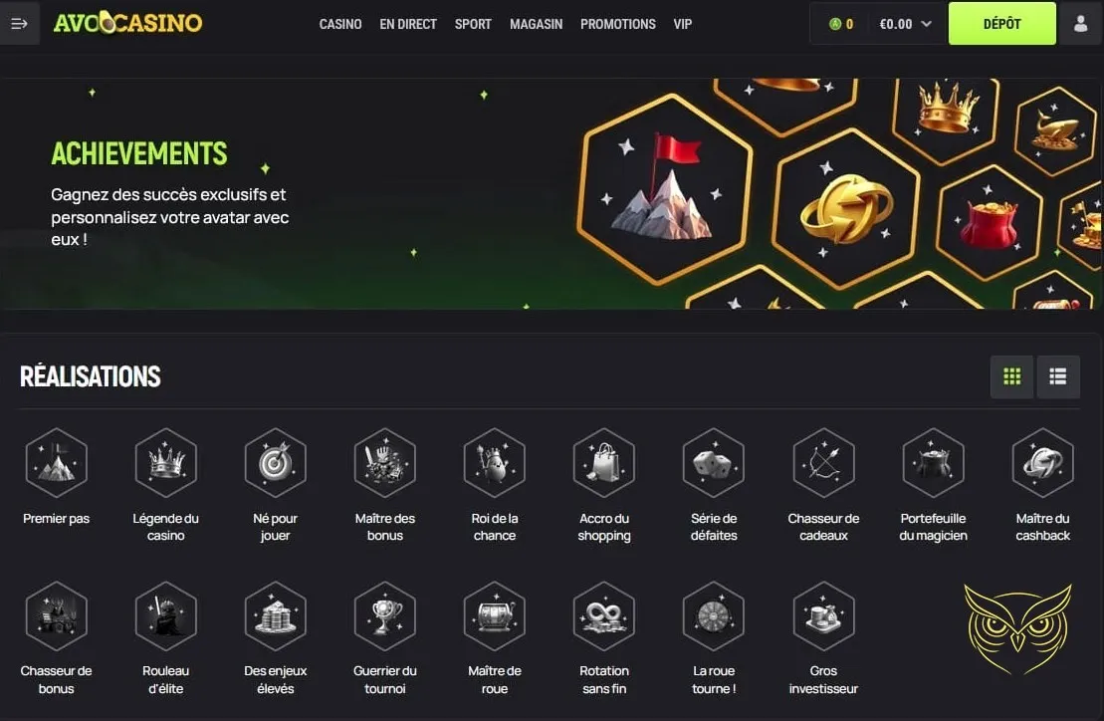Click the AvoCasino logo
The height and width of the screenshot is (721, 1104).
(127, 23)
